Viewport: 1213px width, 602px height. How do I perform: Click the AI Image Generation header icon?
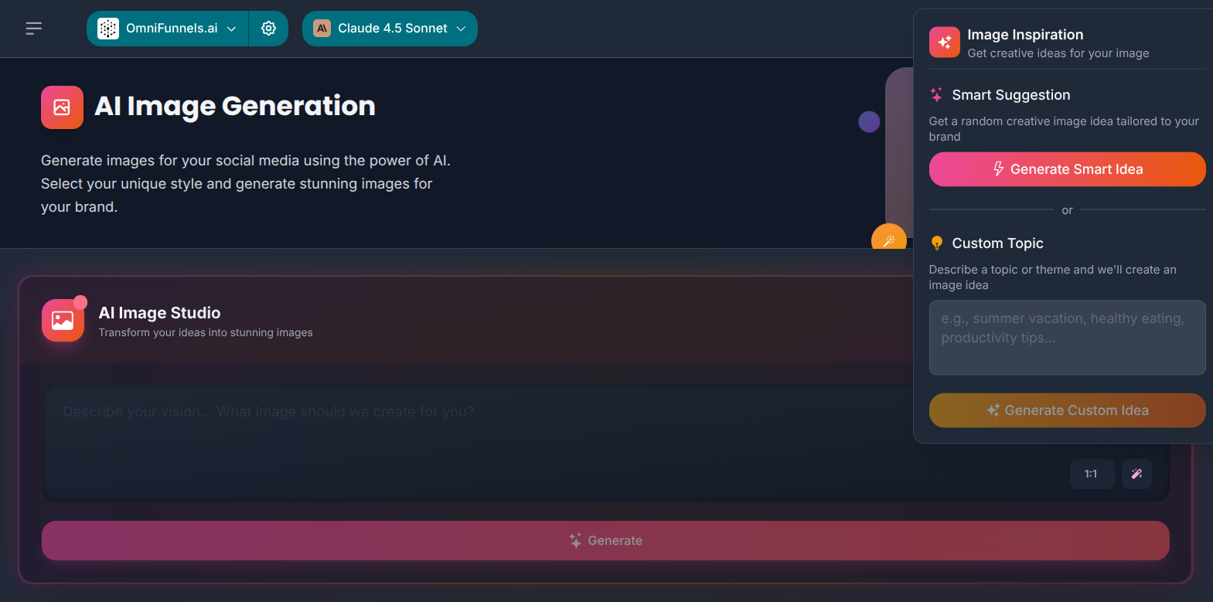[x=62, y=107]
